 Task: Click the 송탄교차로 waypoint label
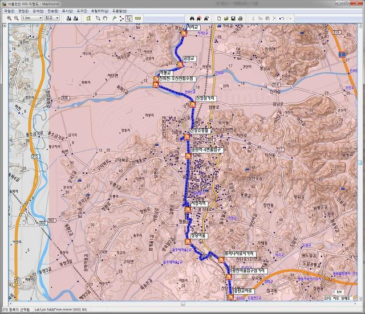click(x=244, y=291)
